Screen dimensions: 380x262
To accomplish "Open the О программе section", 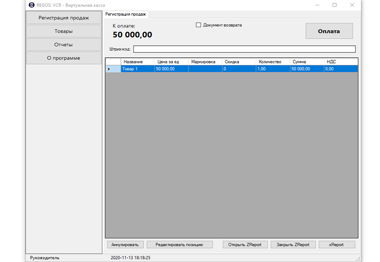I will click(64, 58).
